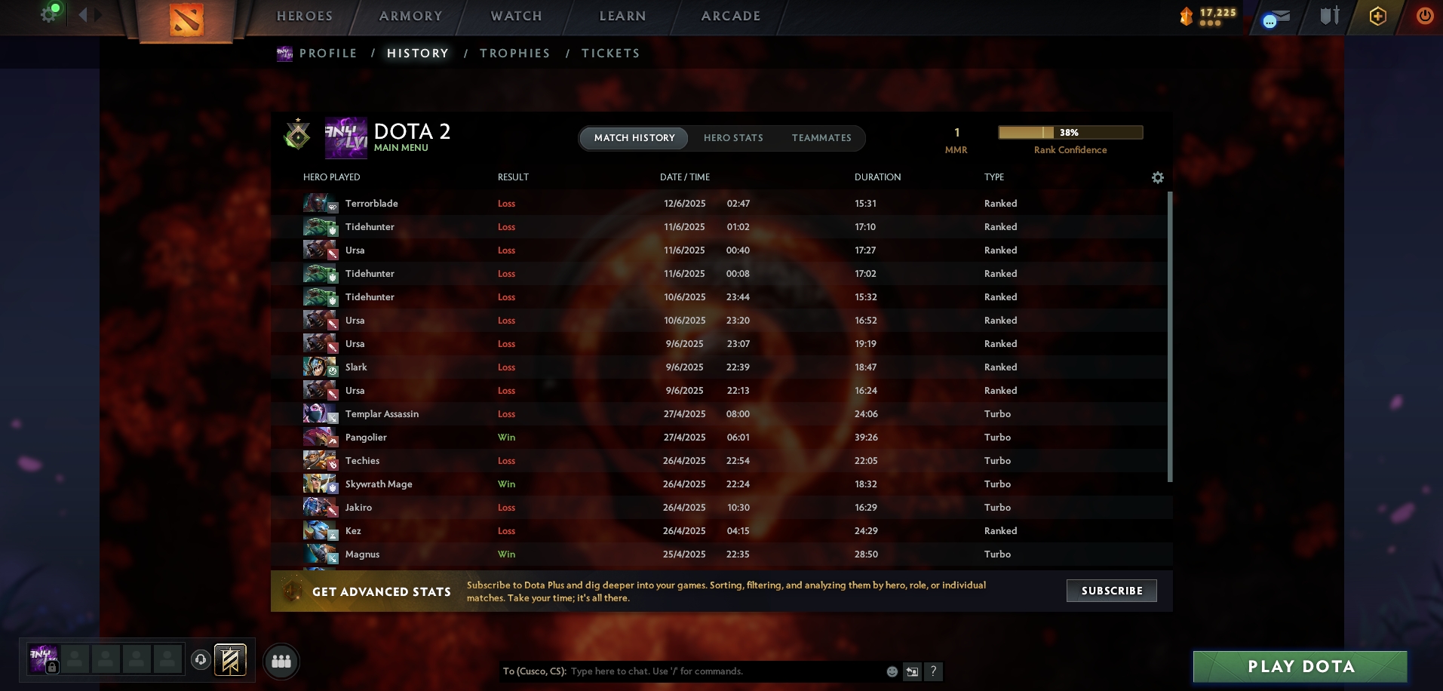
Task: Open the chat emoticon picker smiley
Action: [892, 671]
